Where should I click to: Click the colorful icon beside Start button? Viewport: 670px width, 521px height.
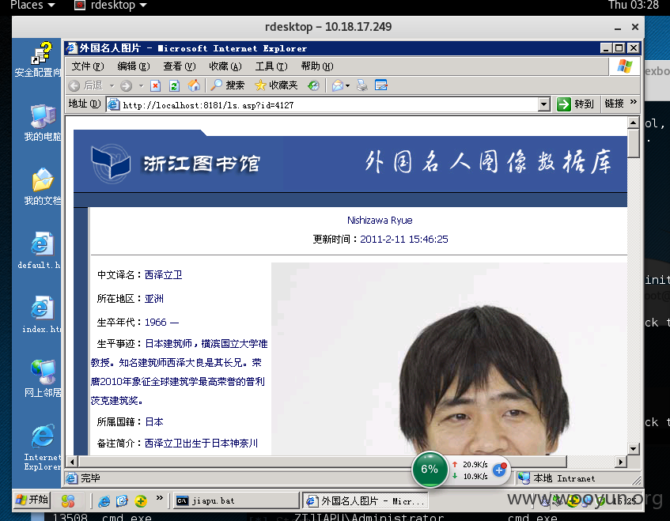[x=68, y=500]
